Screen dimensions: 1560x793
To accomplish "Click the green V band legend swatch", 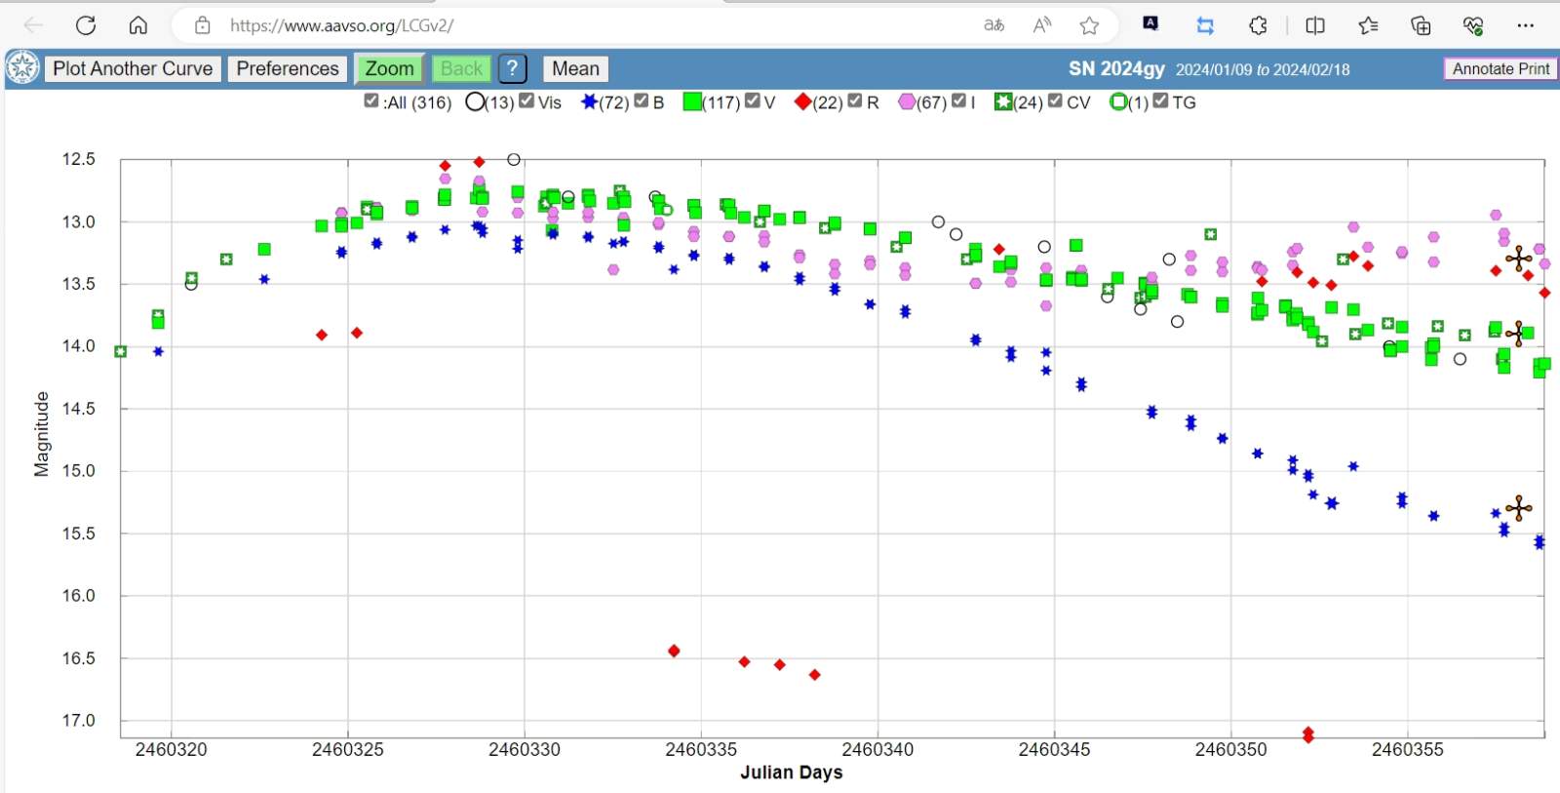I will (x=692, y=102).
